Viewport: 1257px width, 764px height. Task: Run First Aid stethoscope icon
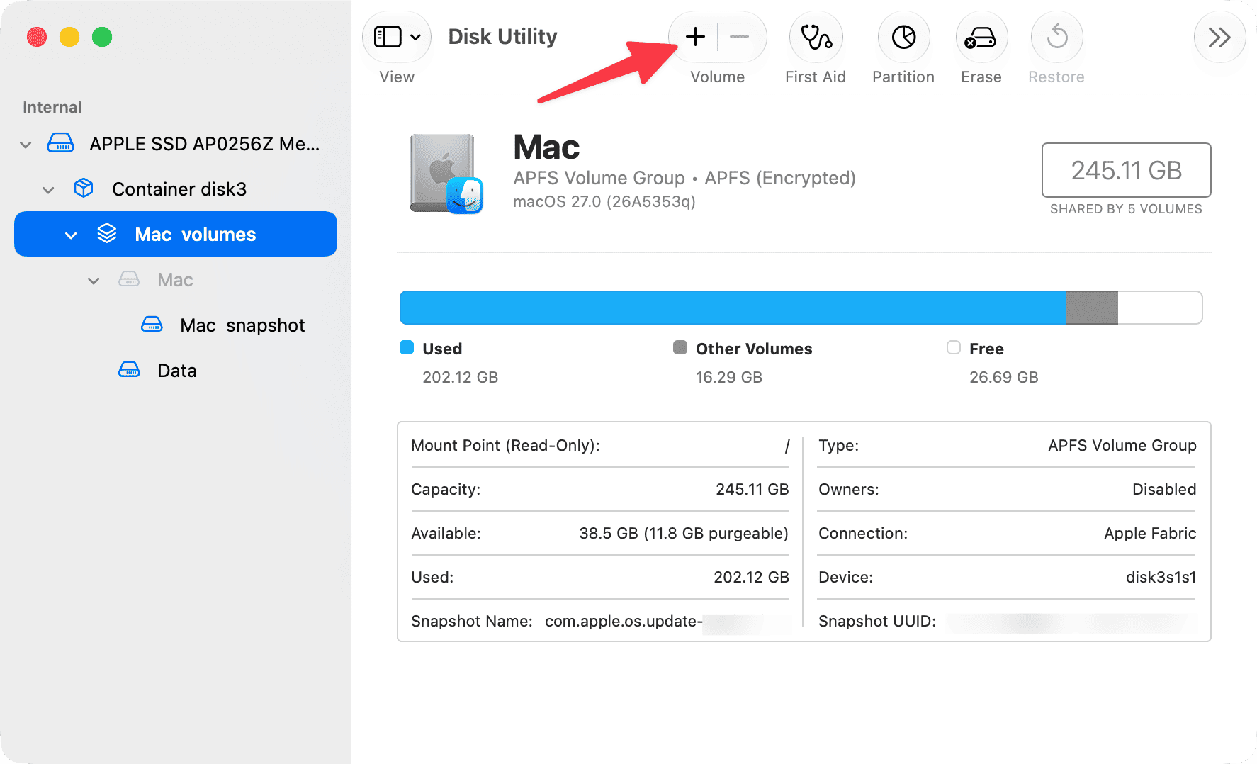(816, 37)
